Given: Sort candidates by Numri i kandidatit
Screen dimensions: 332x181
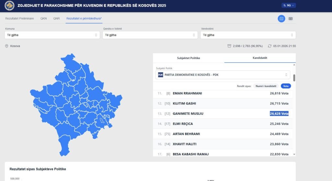Looking at the screenshot, I should (266, 86).
